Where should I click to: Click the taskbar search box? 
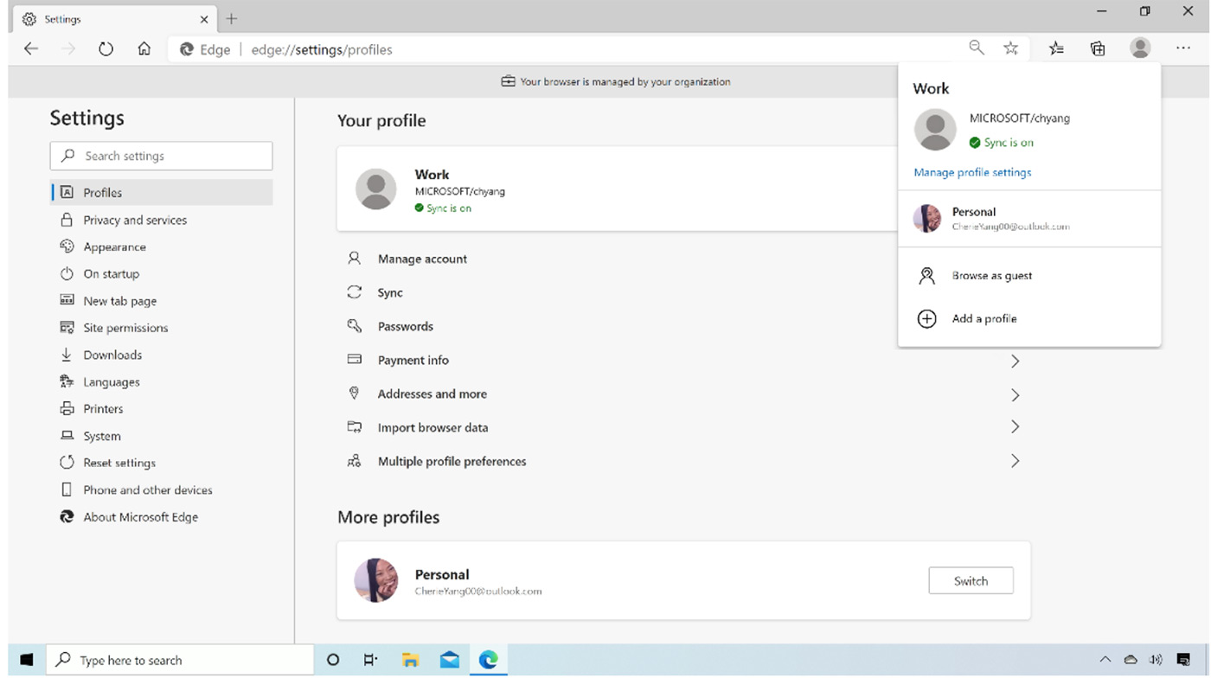click(x=180, y=661)
